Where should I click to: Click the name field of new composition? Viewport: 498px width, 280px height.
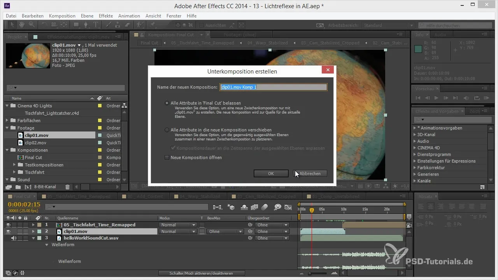(x=274, y=87)
